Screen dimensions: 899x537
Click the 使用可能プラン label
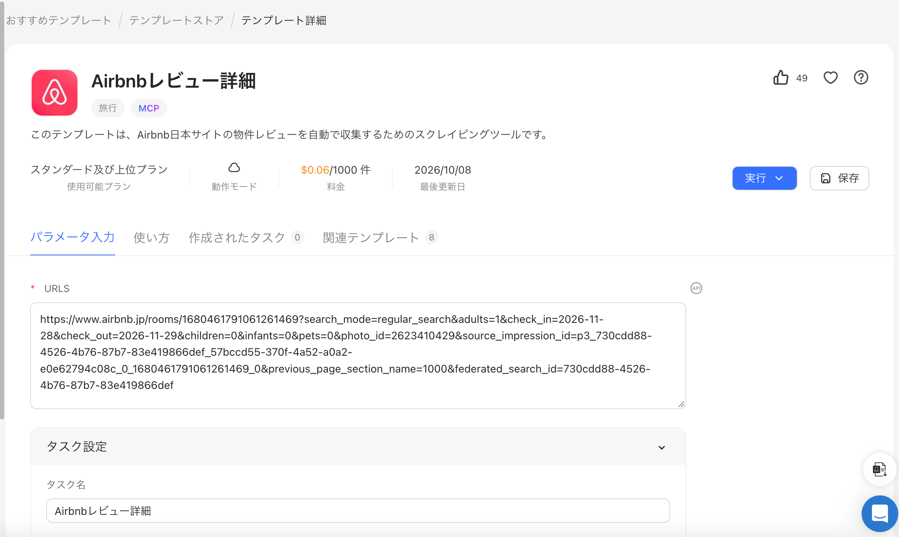pyautogui.click(x=99, y=187)
